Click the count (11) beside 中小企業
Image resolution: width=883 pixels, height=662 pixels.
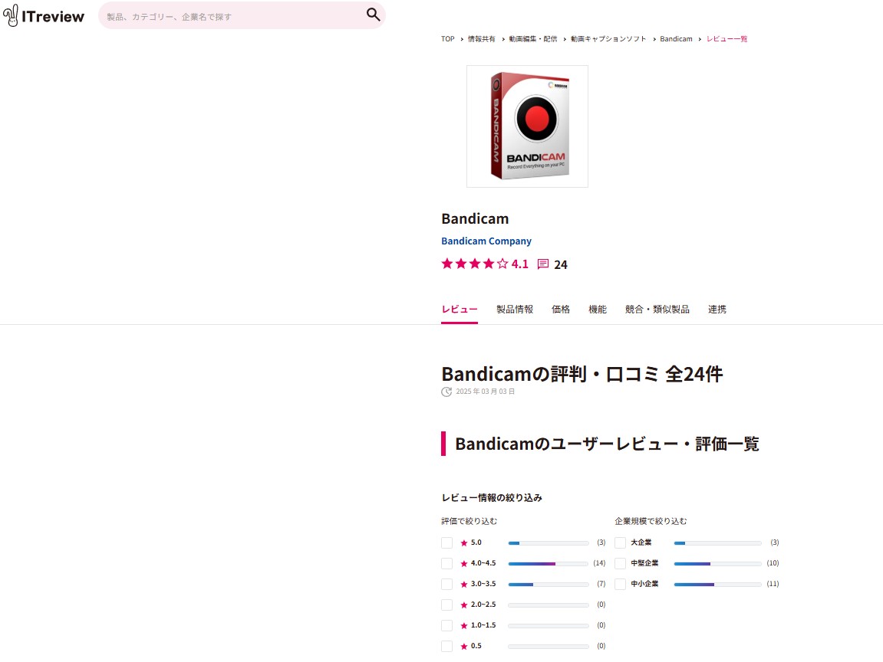point(773,584)
